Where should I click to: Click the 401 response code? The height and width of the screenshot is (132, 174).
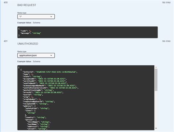[6, 41]
